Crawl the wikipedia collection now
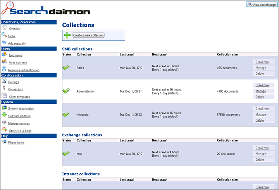The image size is (279, 190). pyautogui.click(x=262, y=109)
